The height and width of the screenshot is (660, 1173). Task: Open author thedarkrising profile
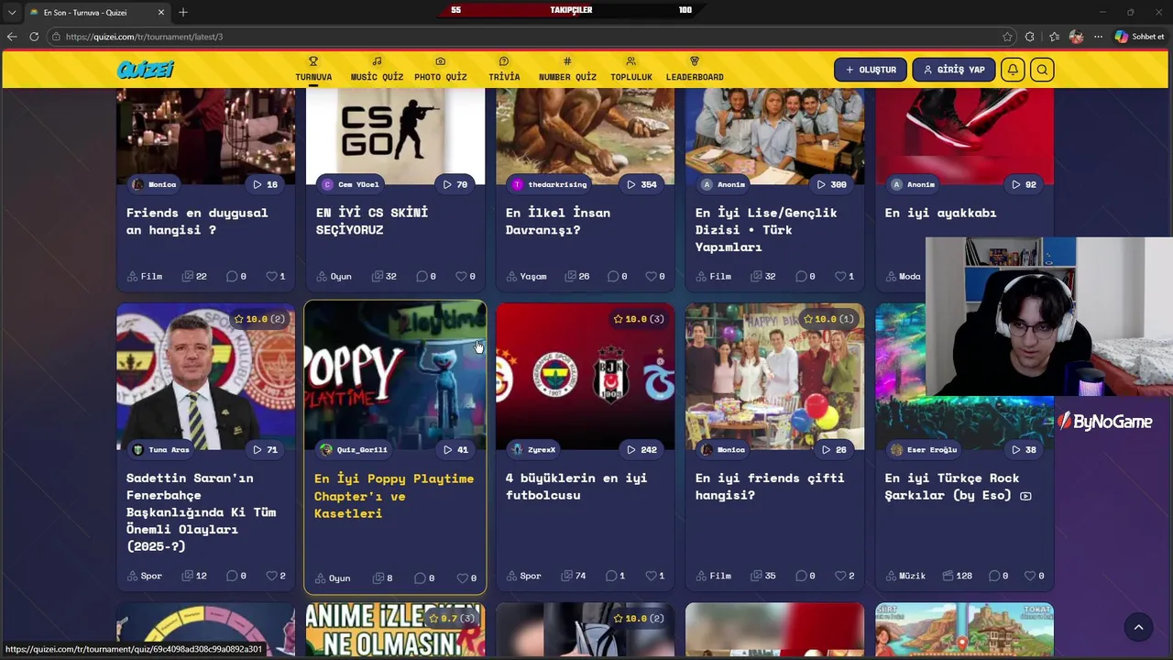tap(549, 184)
